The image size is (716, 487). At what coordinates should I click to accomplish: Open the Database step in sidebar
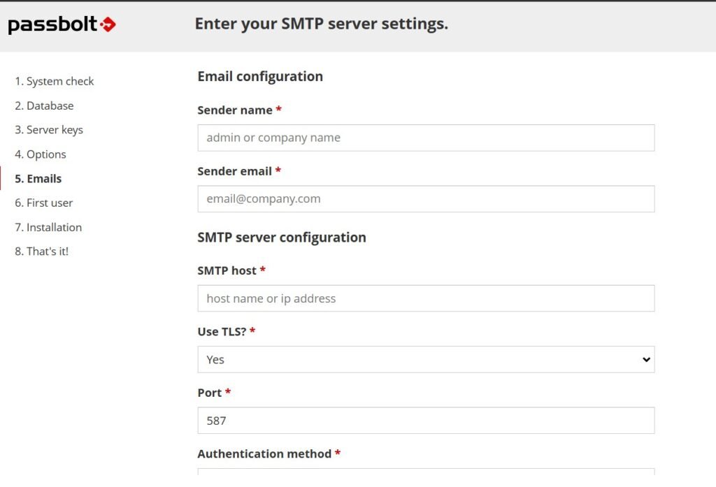coord(44,106)
